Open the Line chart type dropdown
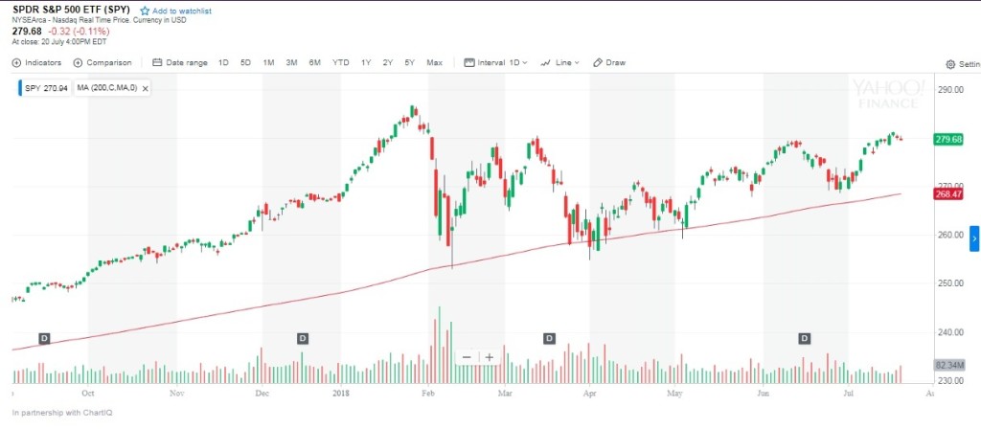981x429 pixels. tap(560, 63)
